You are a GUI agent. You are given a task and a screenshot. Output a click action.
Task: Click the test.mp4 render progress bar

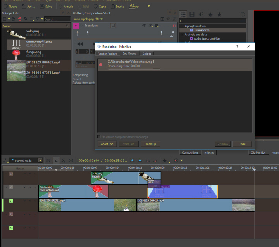pyautogui.click(x=134, y=69)
